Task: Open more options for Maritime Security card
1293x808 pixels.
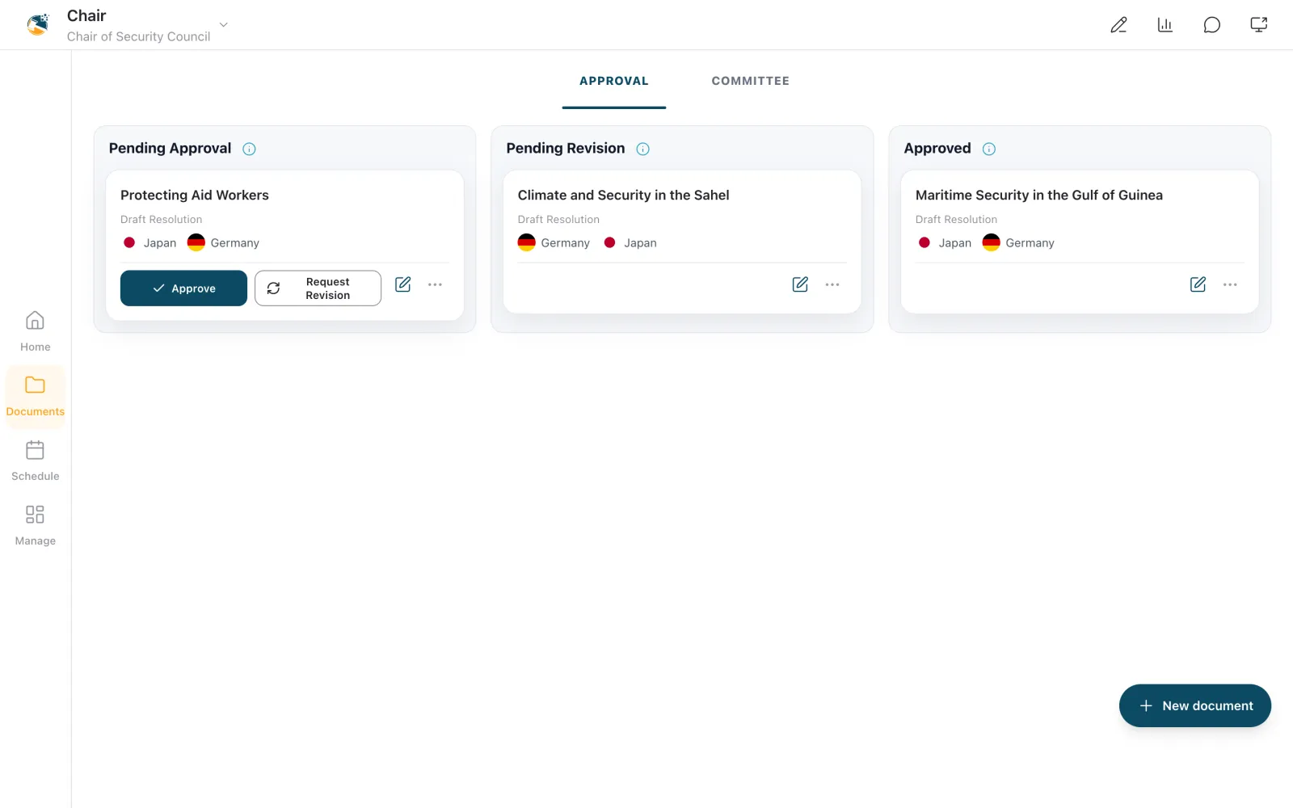Action: [1230, 284]
